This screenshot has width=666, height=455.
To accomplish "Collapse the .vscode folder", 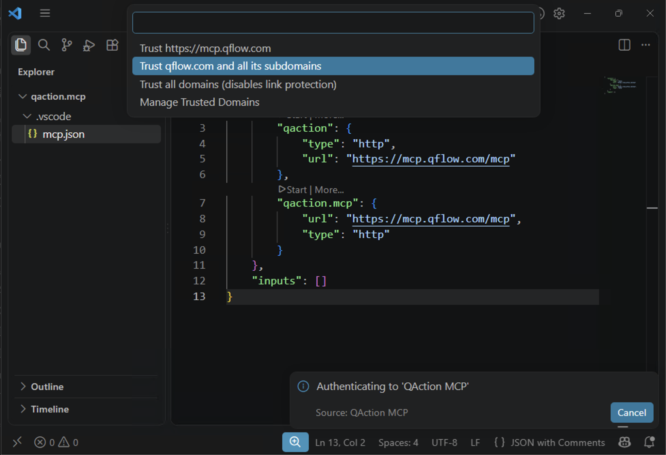I will tap(27, 116).
